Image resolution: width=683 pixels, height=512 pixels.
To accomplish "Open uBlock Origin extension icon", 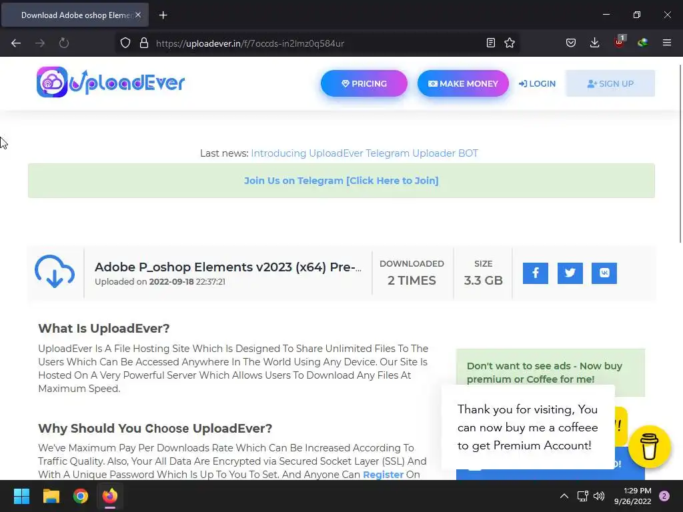I will pos(619,42).
